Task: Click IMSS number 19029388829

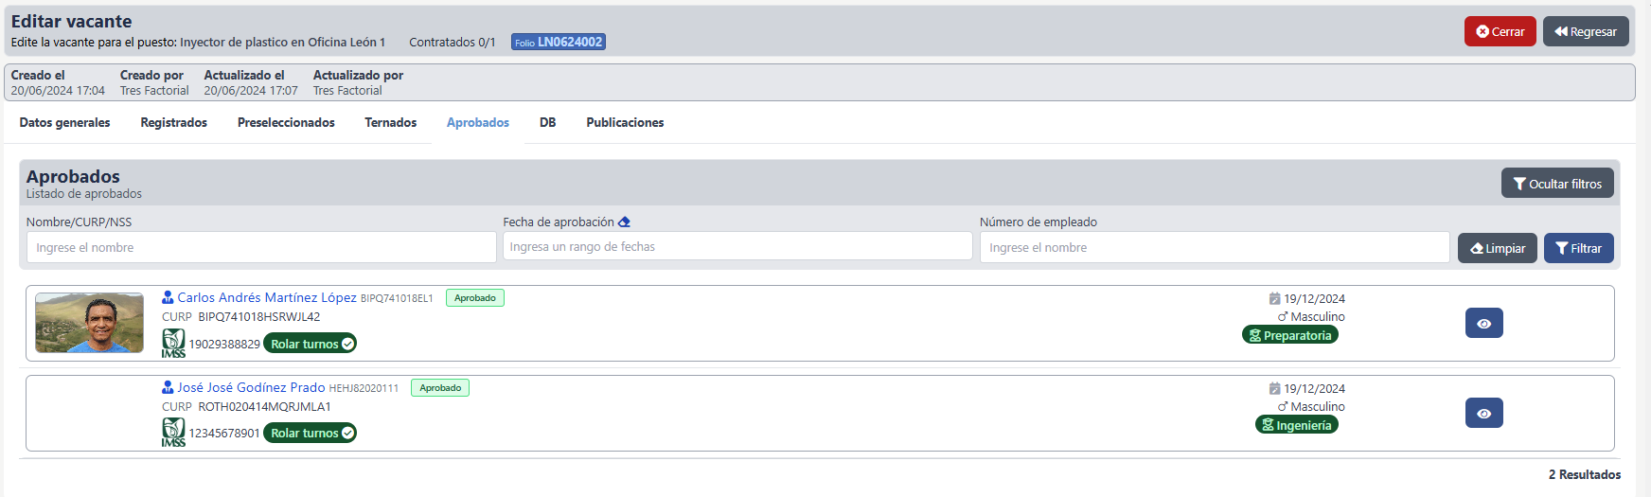Action: 224,345
